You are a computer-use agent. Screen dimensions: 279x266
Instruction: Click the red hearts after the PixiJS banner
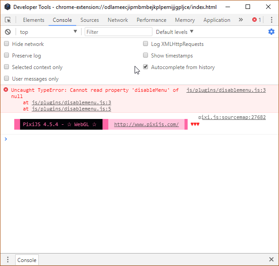pyautogui.click(x=195, y=124)
